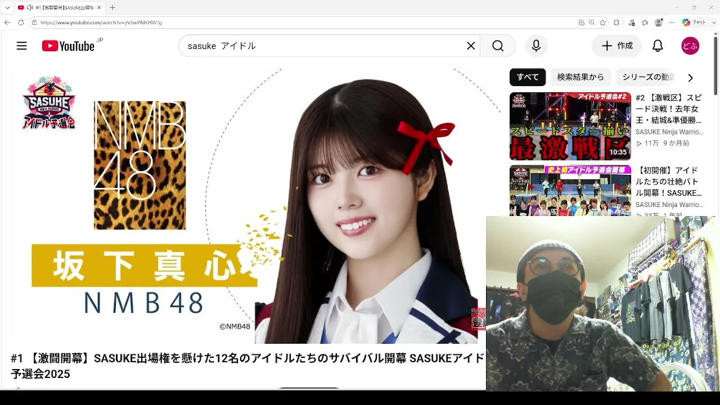This screenshot has width=720, height=405.
Task: Open the #2【激戦区】スピード決戦 video title
Action: tap(669, 109)
